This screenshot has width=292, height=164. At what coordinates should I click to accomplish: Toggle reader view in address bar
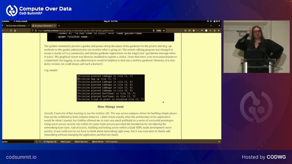[x=154, y=31]
